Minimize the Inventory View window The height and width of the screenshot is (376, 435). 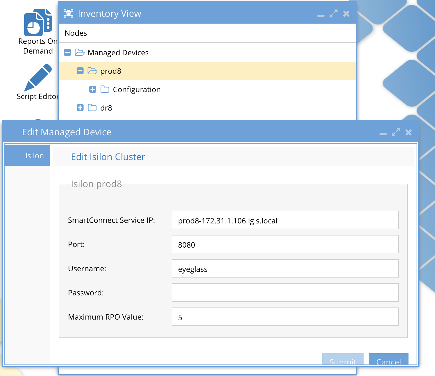pyautogui.click(x=321, y=16)
